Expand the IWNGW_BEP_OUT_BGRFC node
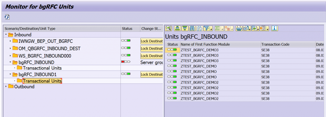Screen dimensions: 326x117 coord(10,41)
